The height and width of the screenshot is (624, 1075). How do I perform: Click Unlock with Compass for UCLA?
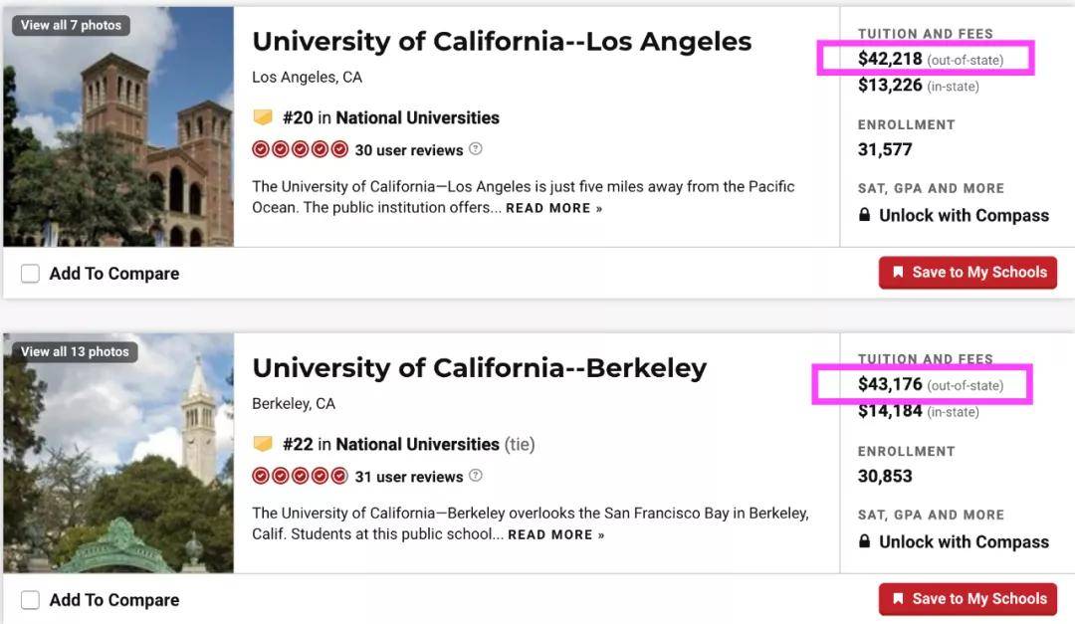point(964,215)
